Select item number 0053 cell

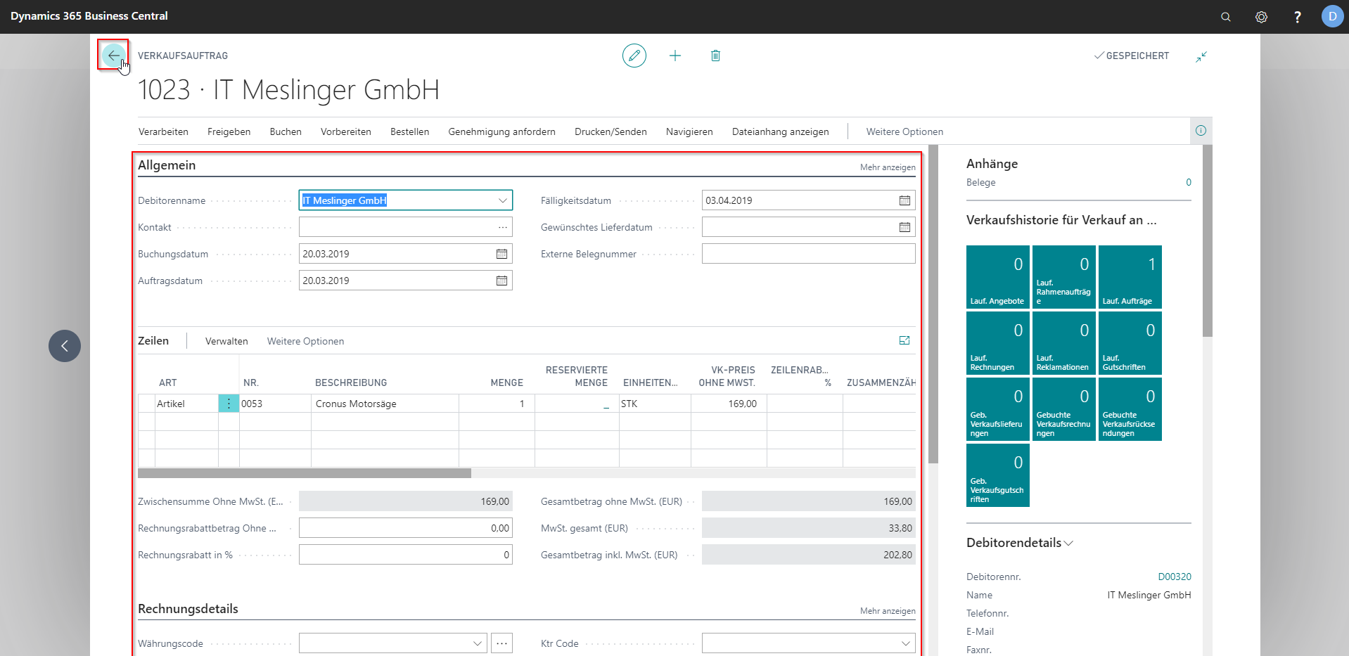point(275,404)
